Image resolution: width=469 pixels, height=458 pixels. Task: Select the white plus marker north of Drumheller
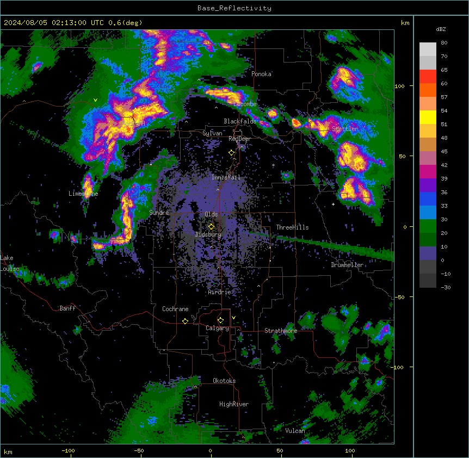tap(333, 204)
